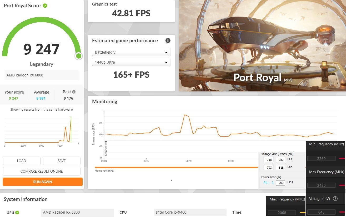The height and width of the screenshot is (217, 346).
Task: Click the Port Royal benchmark image
Action: click(x=262, y=46)
